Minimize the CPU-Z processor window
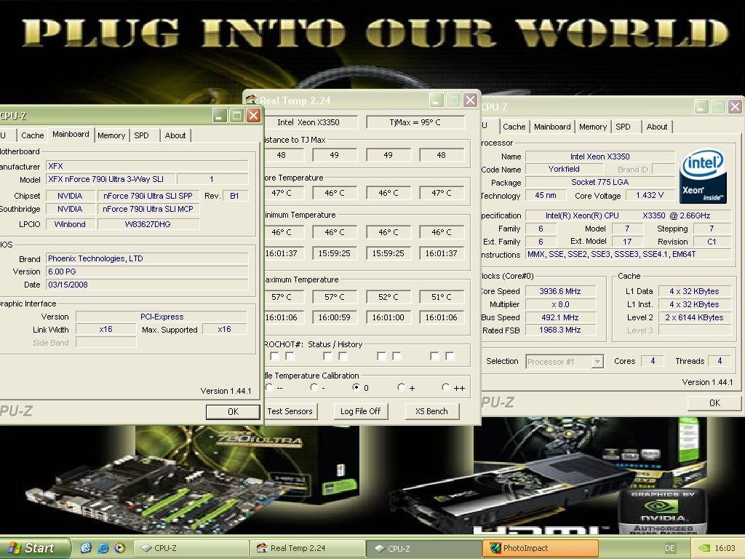The height and width of the screenshot is (559, 745). (x=701, y=106)
